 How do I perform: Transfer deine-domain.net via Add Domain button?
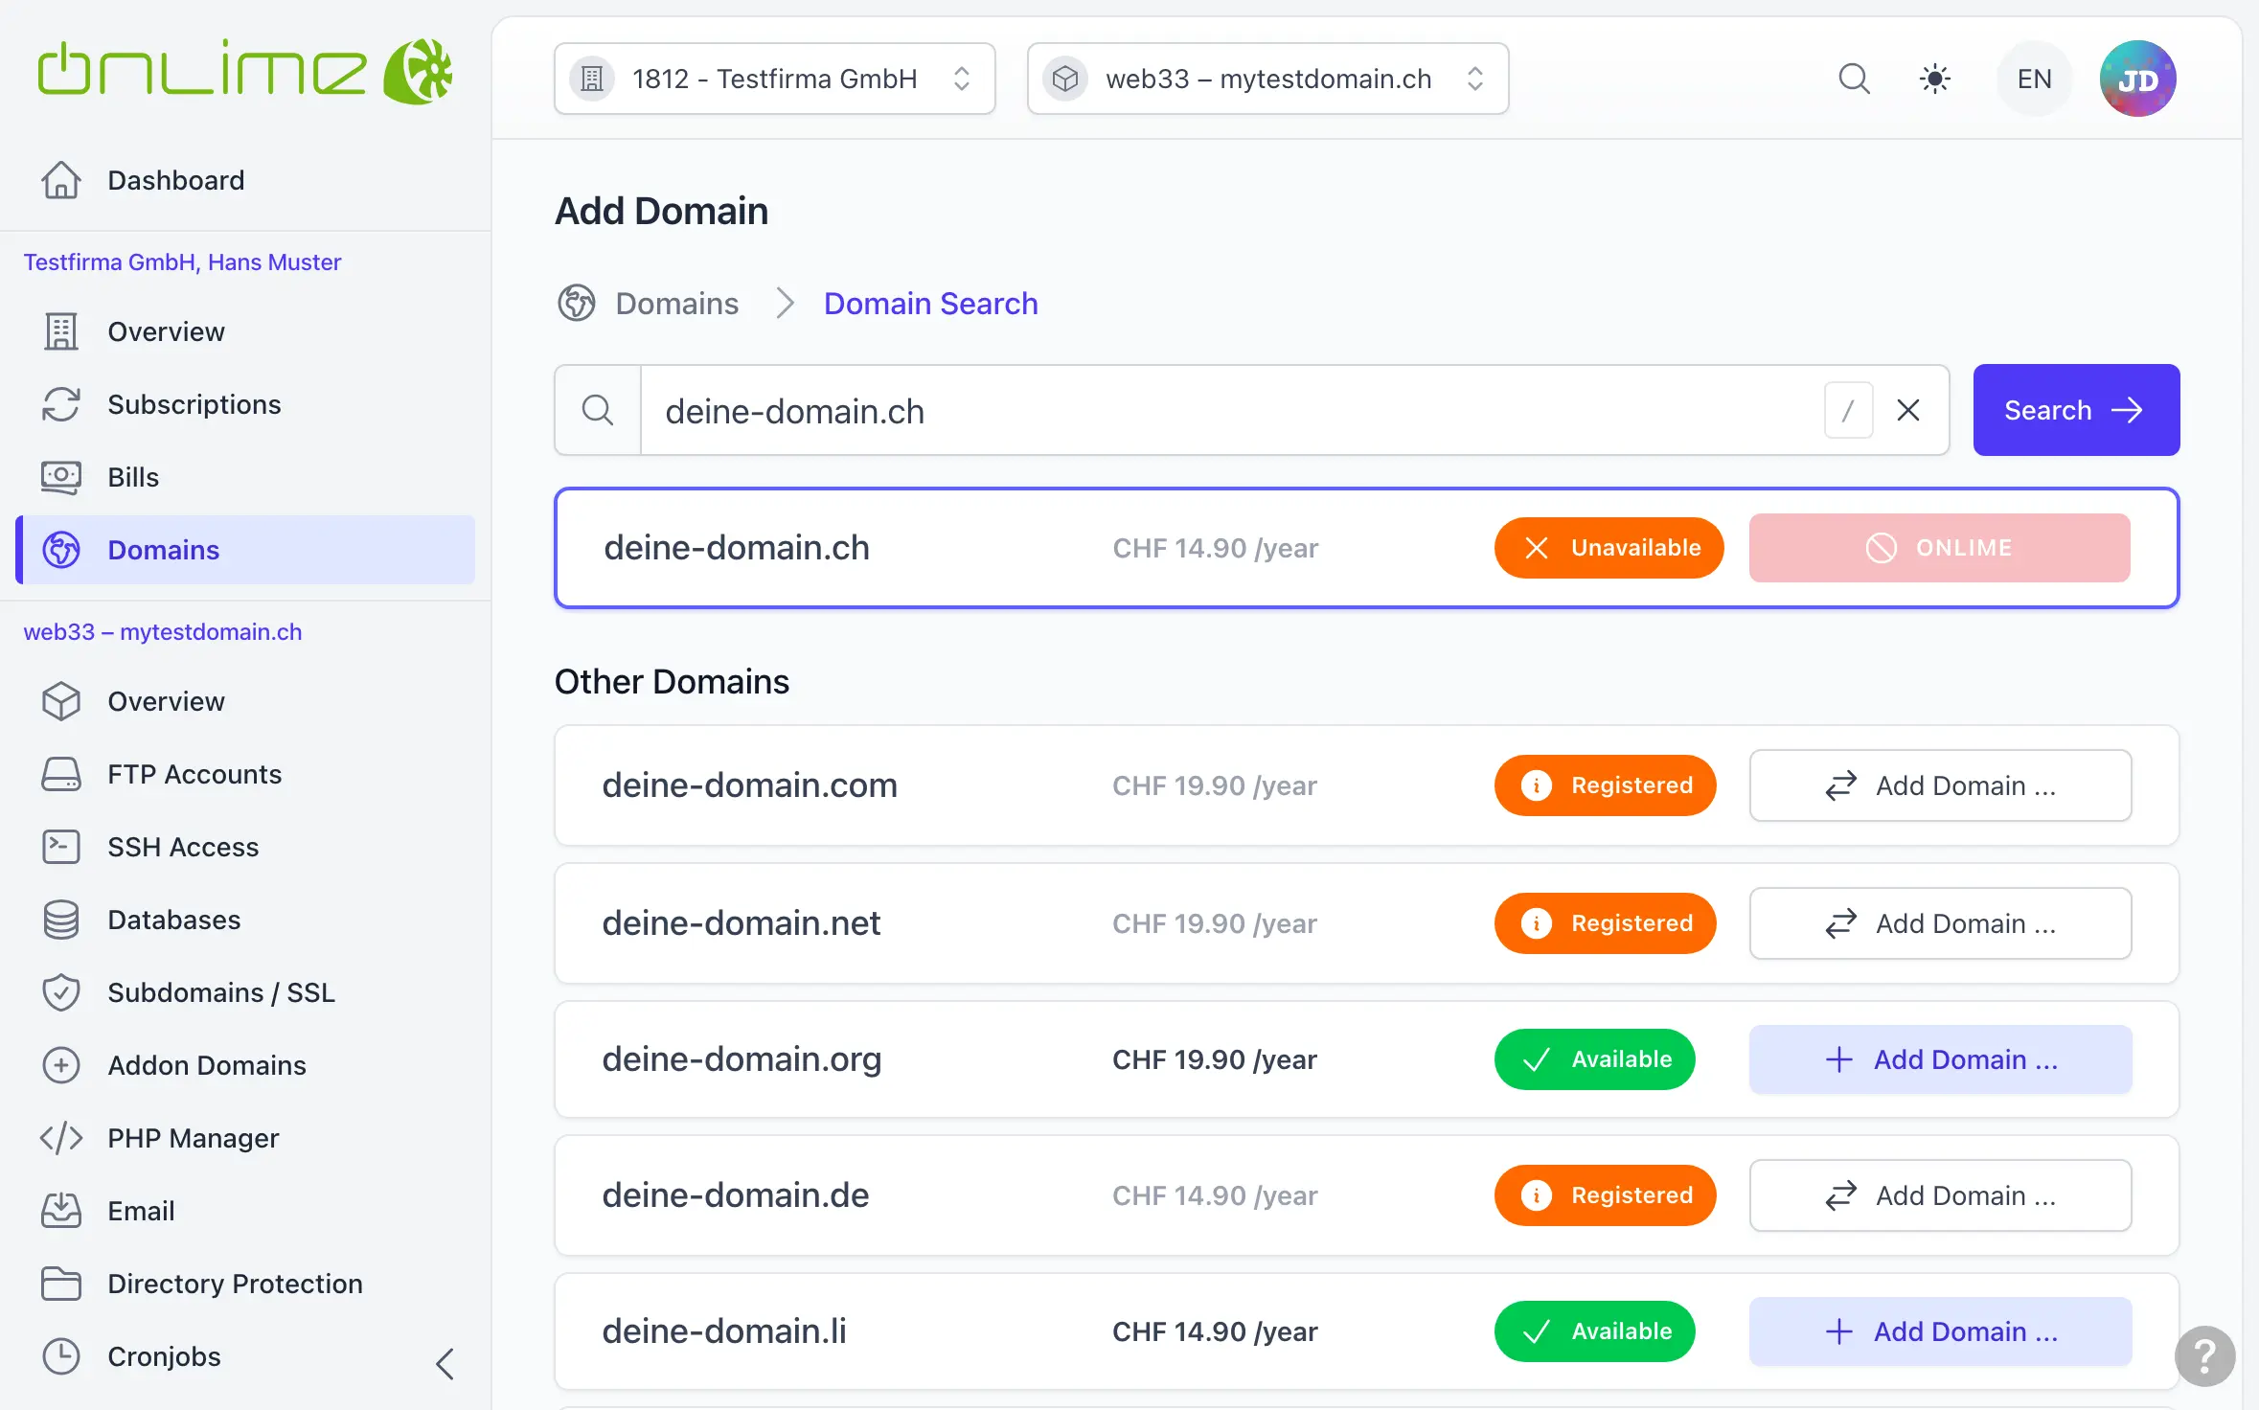(x=1940, y=923)
